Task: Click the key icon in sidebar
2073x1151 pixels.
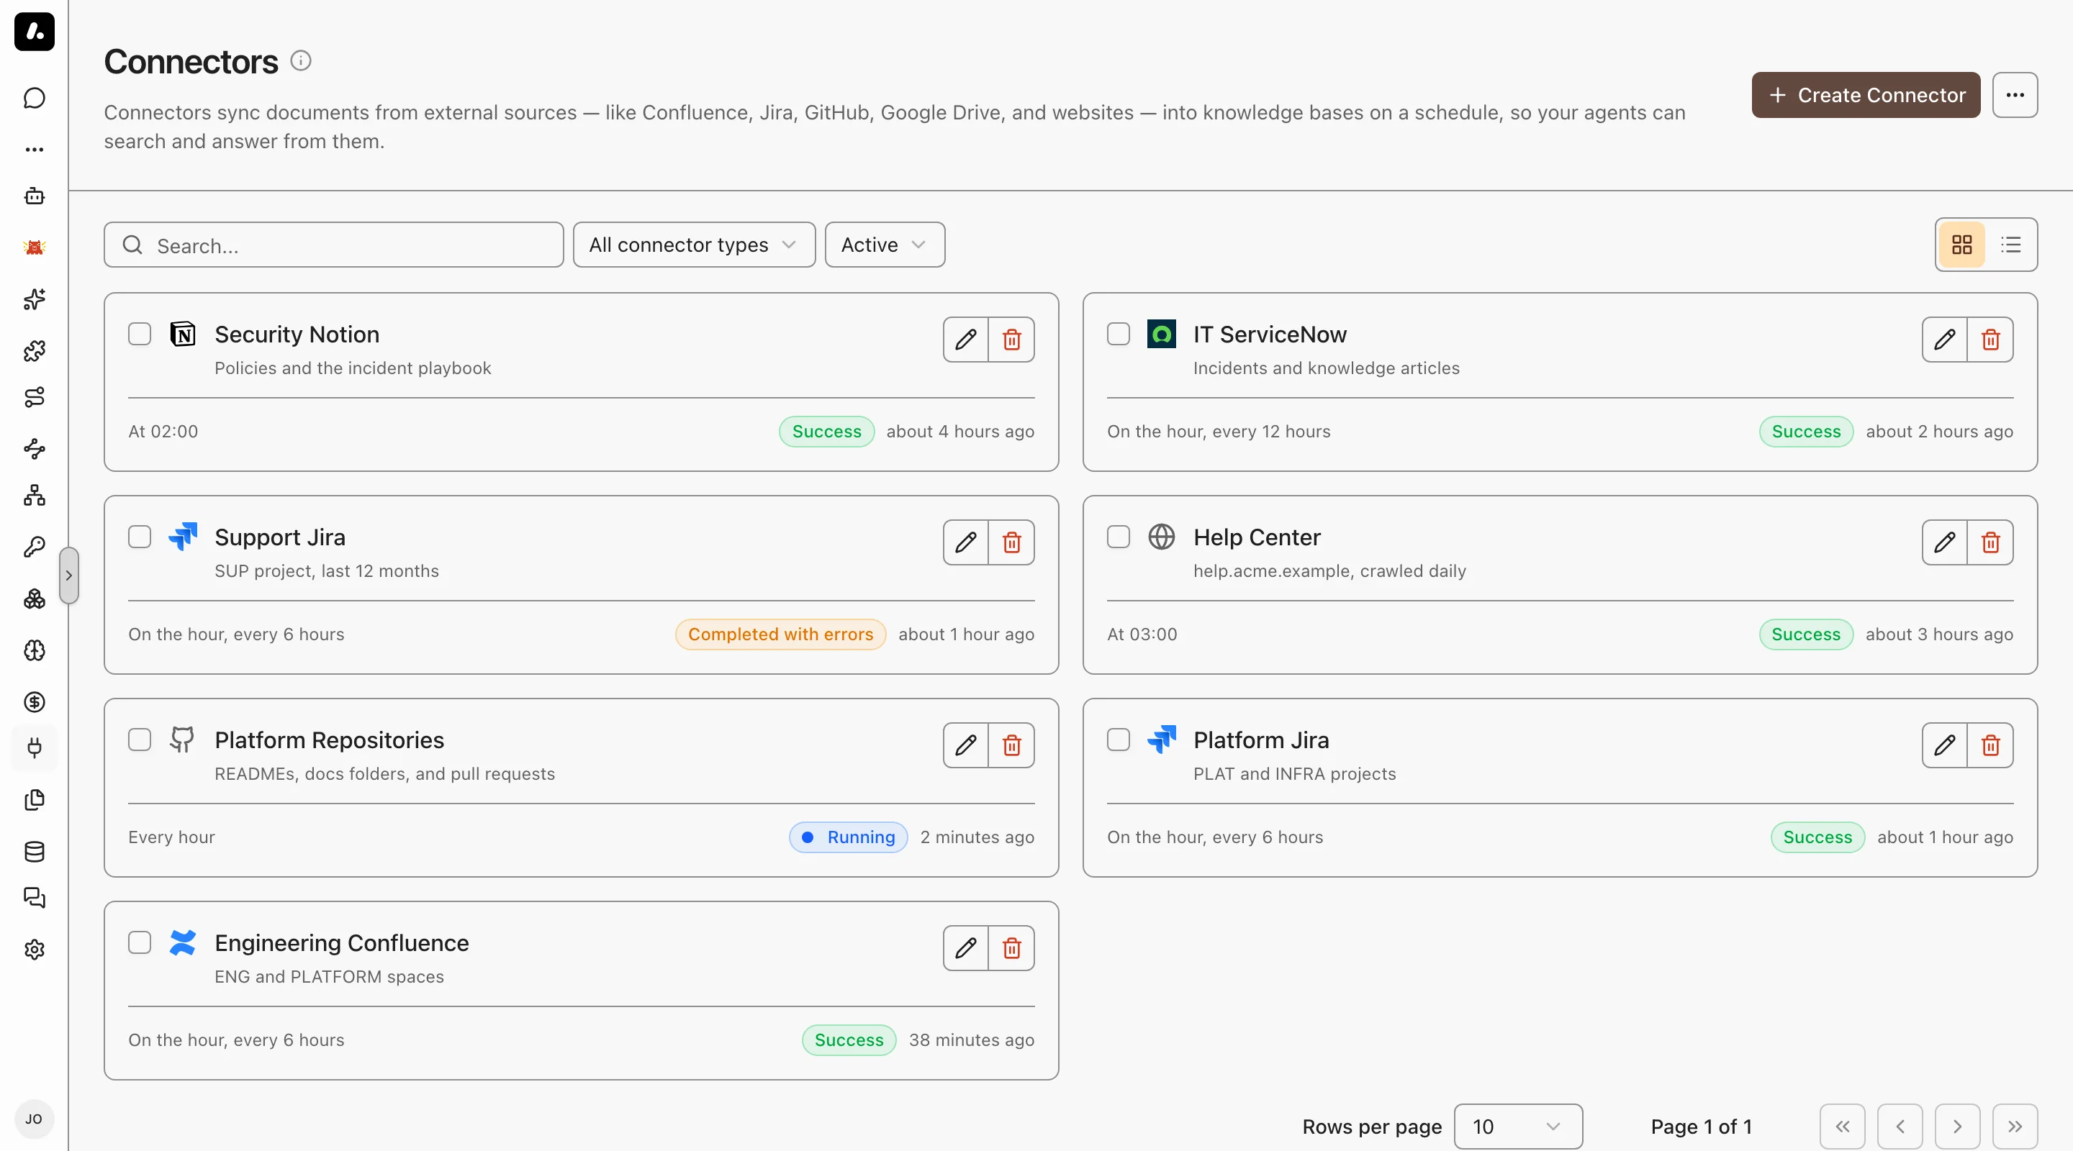Action: pyautogui.click(x=34, y=547)
